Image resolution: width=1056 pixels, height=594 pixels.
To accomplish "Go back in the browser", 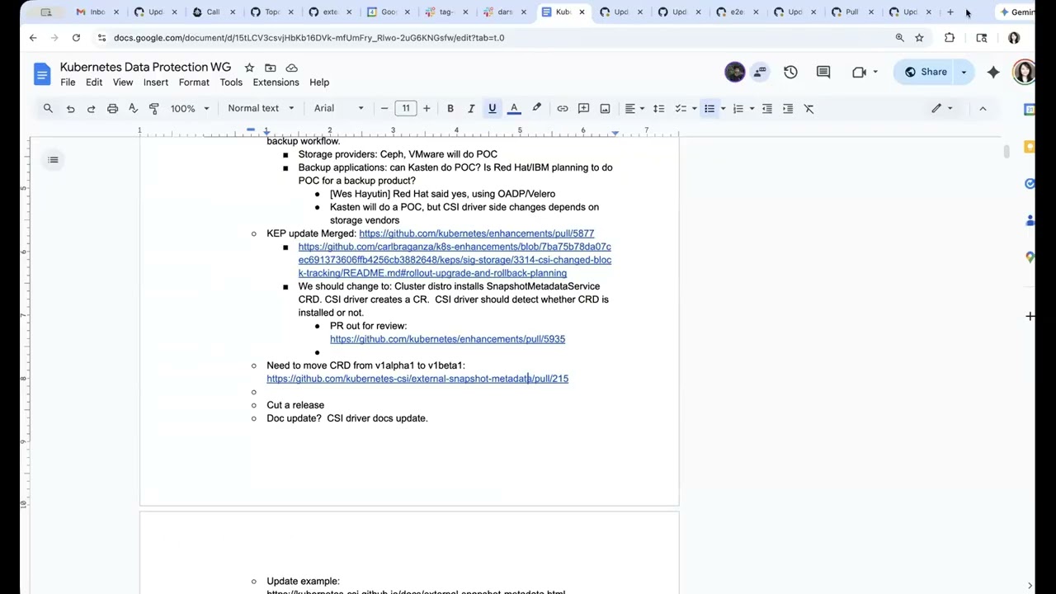I will [x=33, y=38].
